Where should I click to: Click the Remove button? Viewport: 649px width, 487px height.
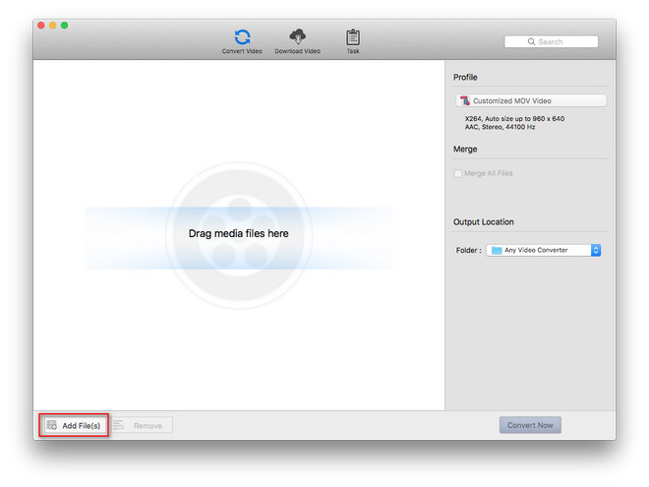point(142,425)
